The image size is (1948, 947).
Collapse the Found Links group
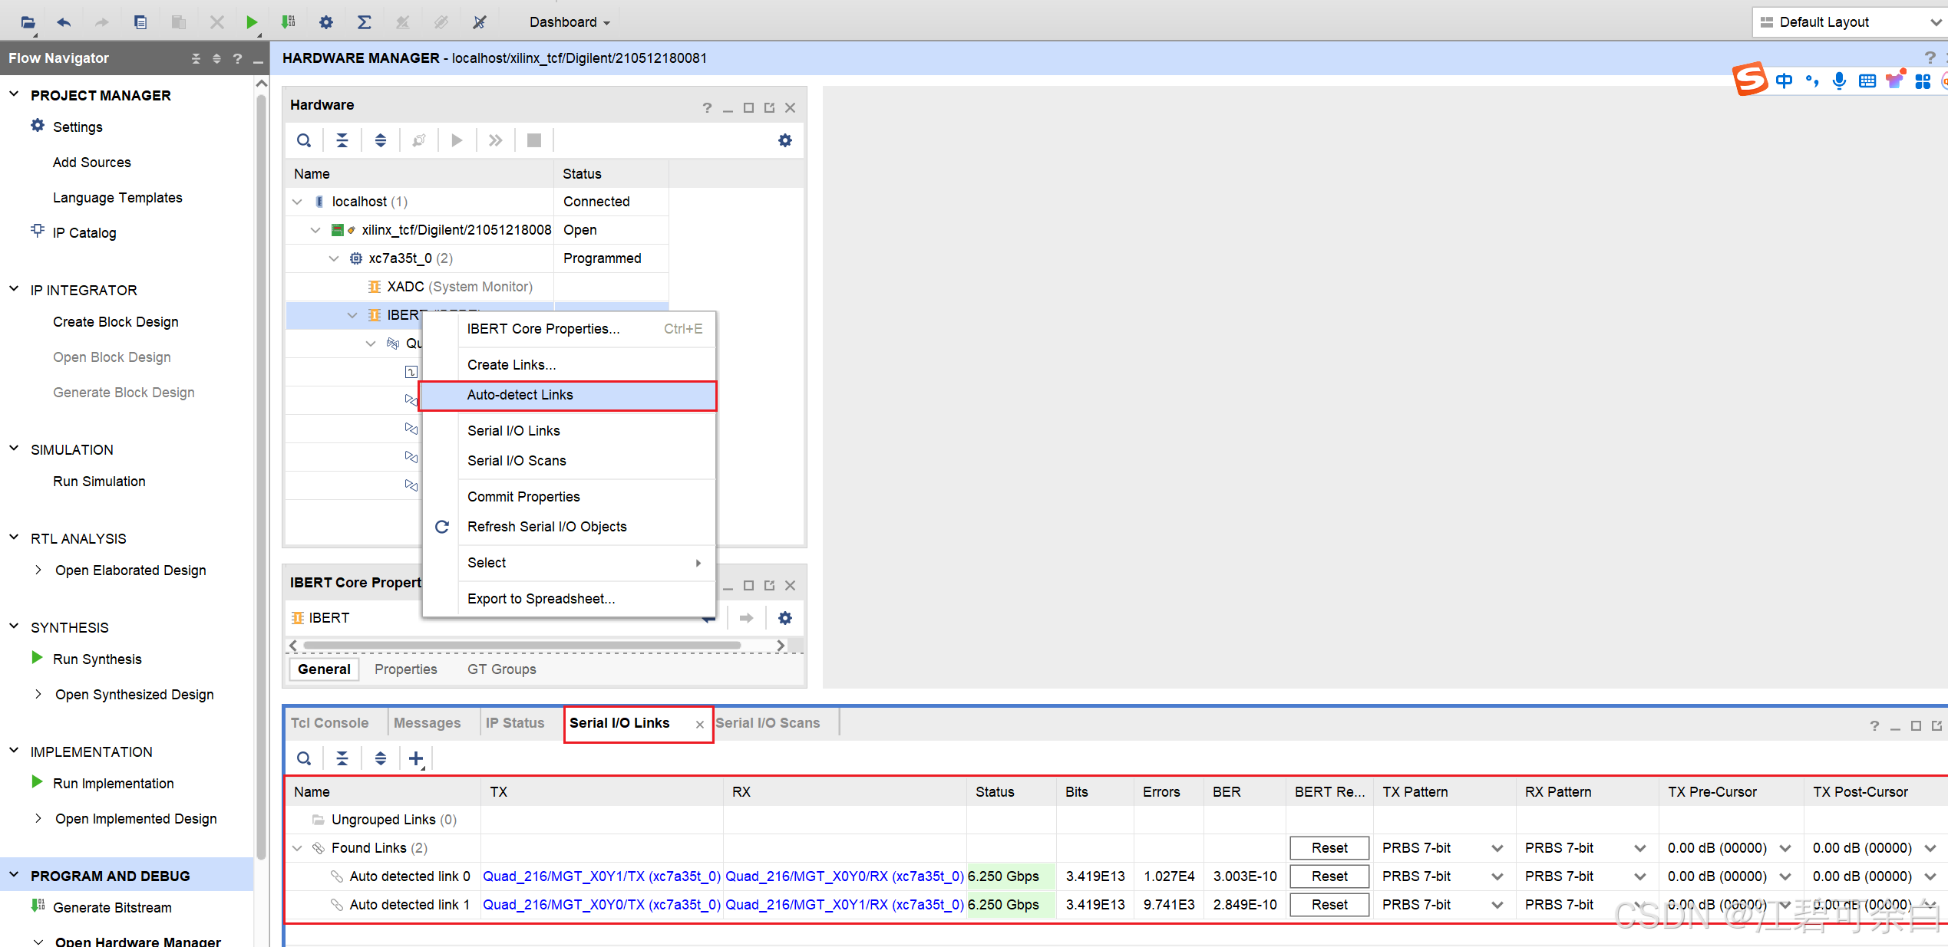tap(298, 848)
